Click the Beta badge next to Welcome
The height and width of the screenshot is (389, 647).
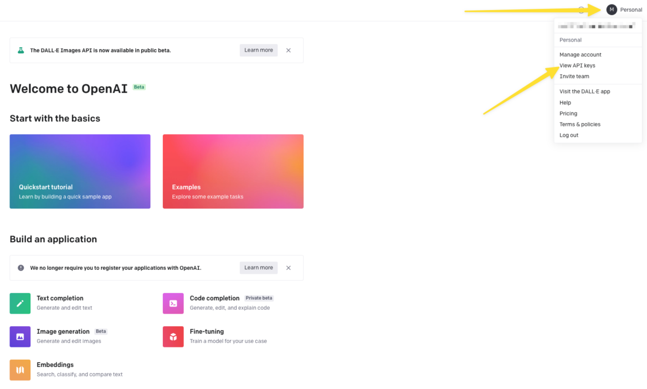click(x=139, y=87)
